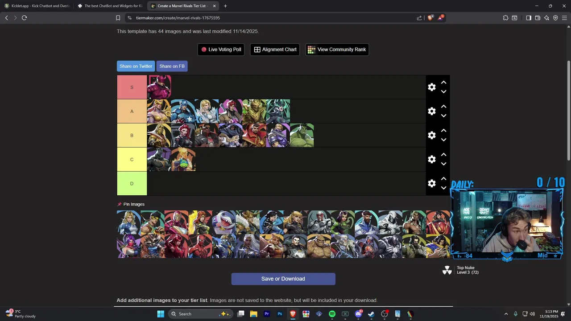
Task: Move C tier row up
Action: (443, 155)
